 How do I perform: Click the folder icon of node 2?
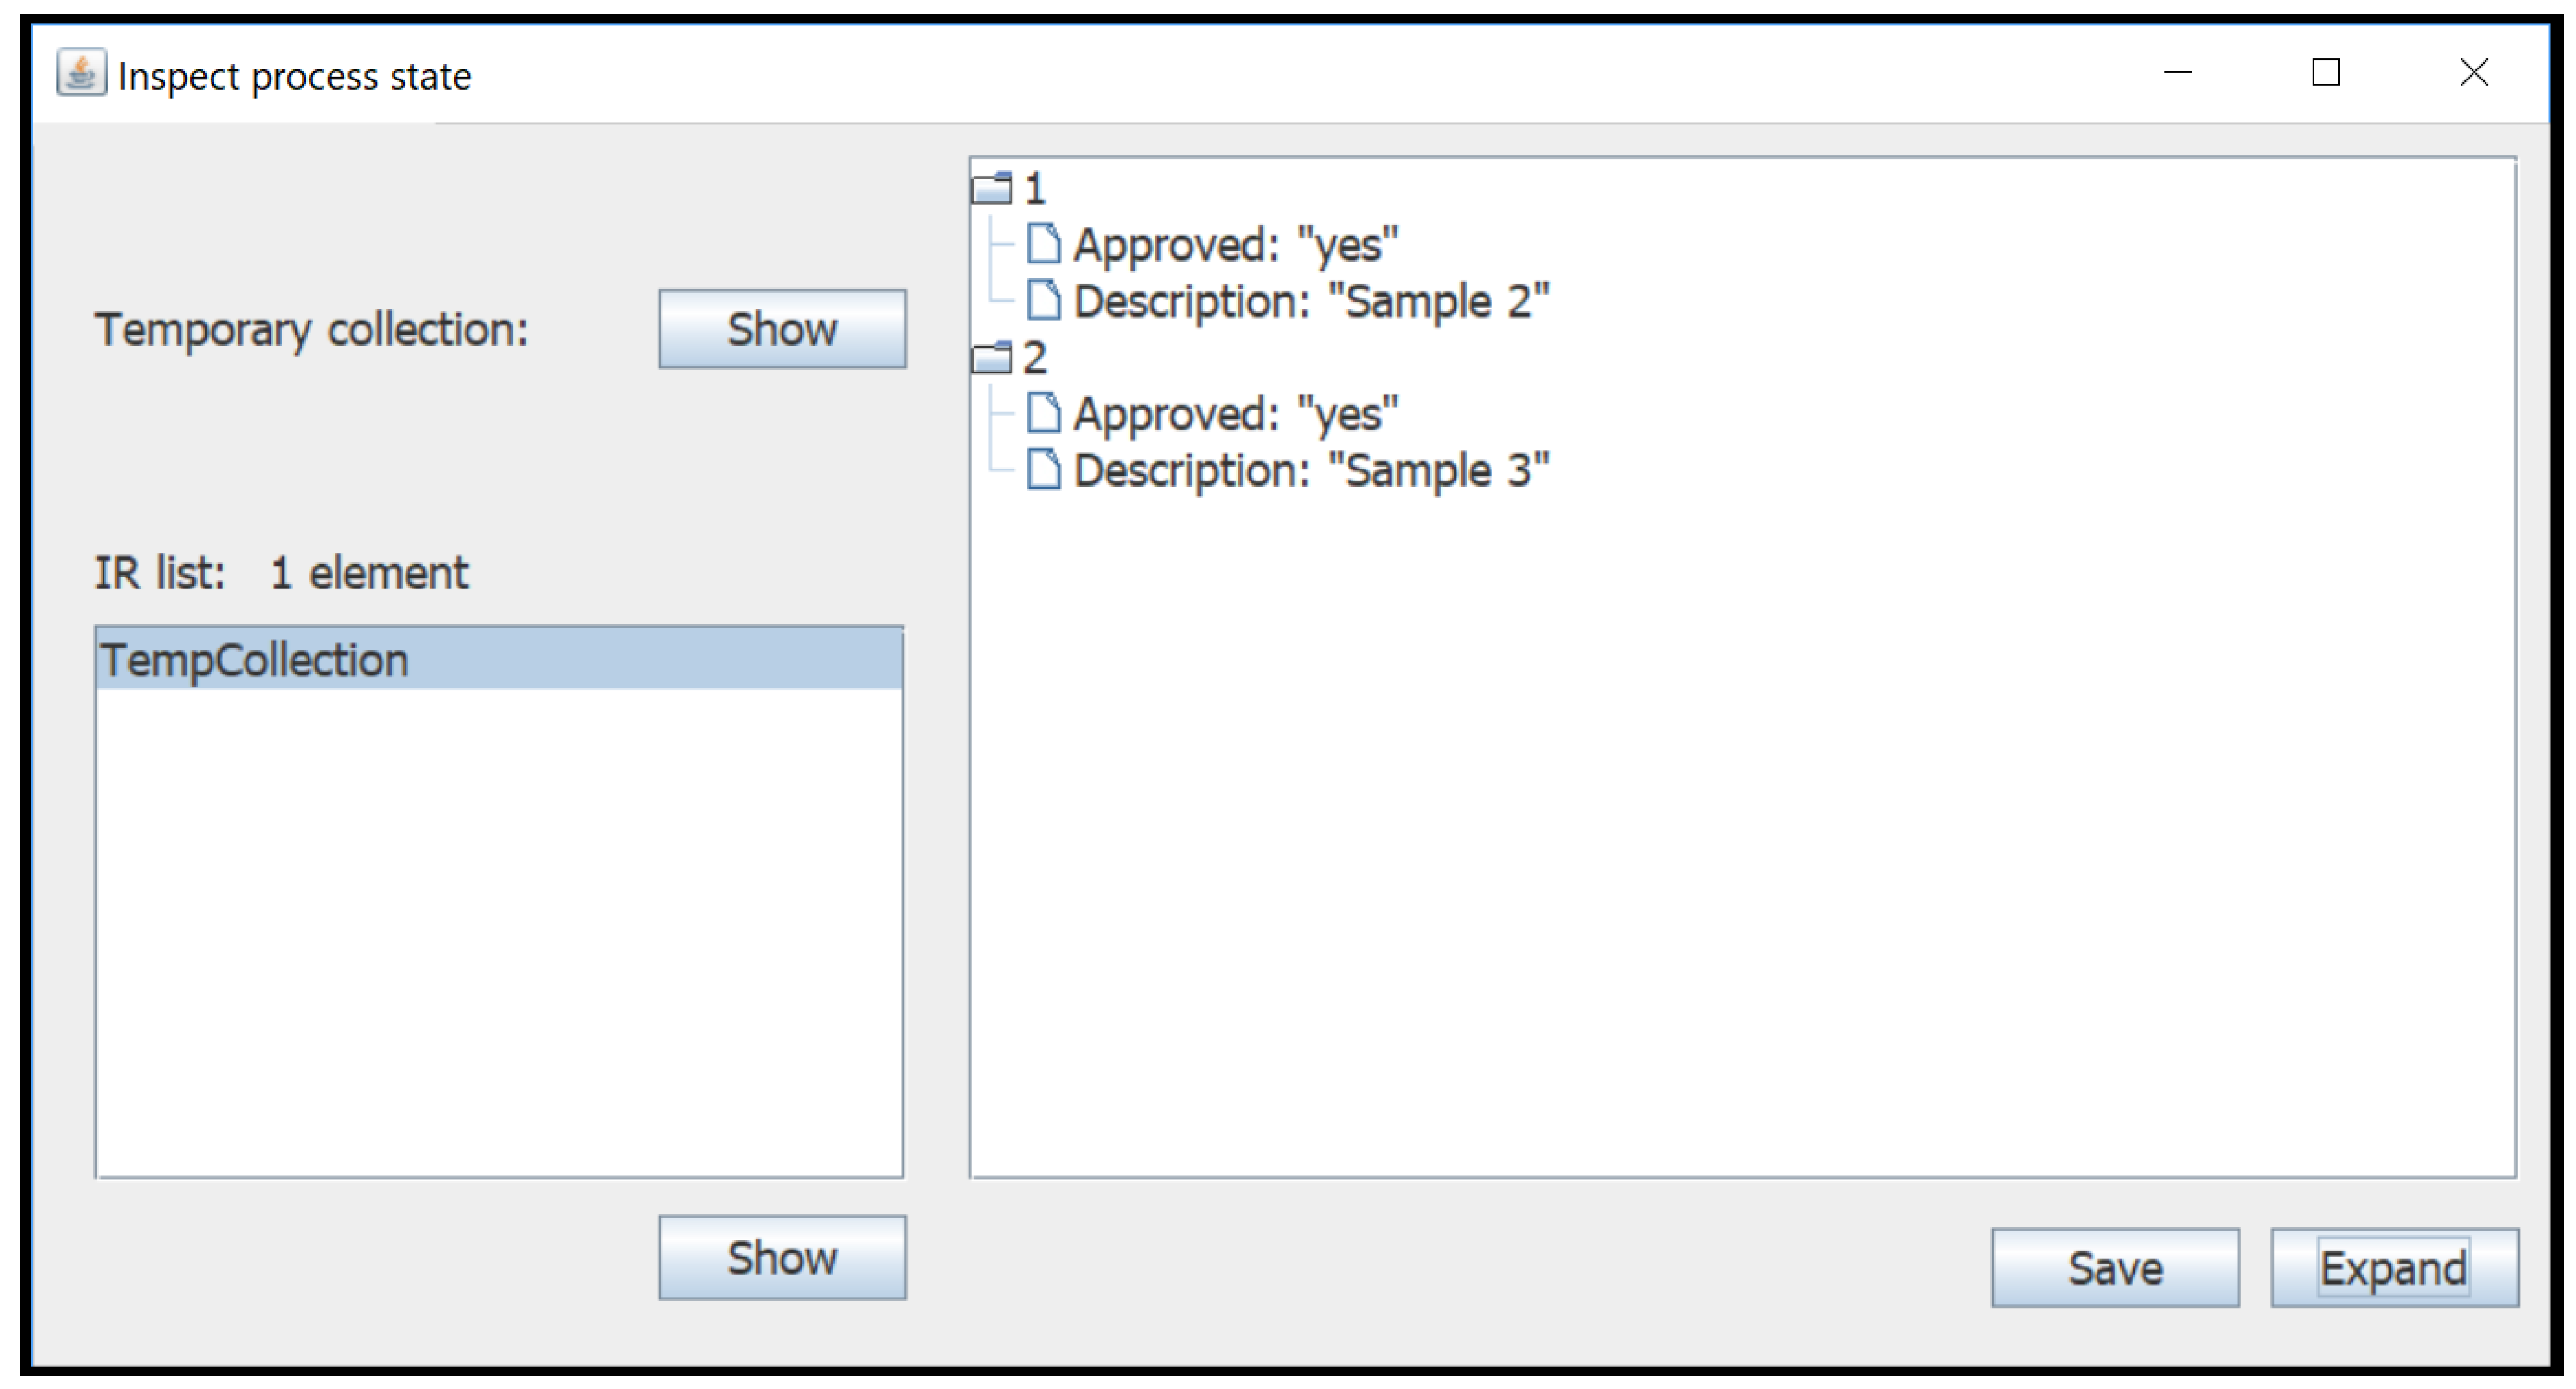[x=992, y=357]
